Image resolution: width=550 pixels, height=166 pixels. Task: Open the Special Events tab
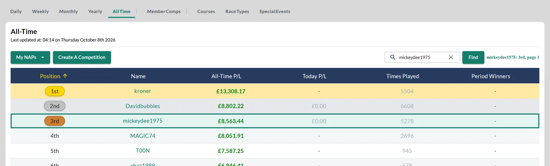[275, 12]
